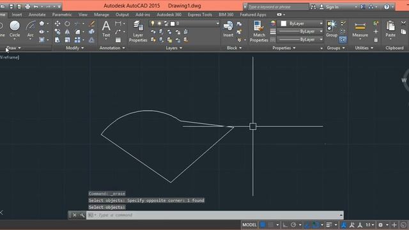Open the lineweight ByLayer dropdown

pos(300,31)
